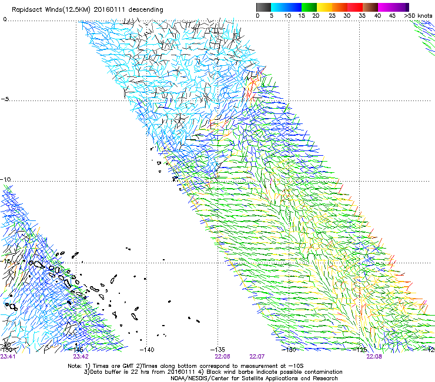Click the dark purple 45-50 knots legend segment

pyautogui.click(x=401, y=7)
